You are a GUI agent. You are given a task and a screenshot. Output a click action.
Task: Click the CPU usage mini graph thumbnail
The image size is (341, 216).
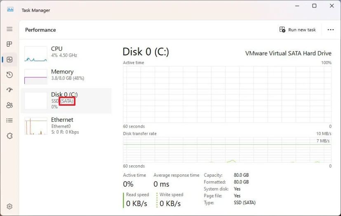[35, 54]
